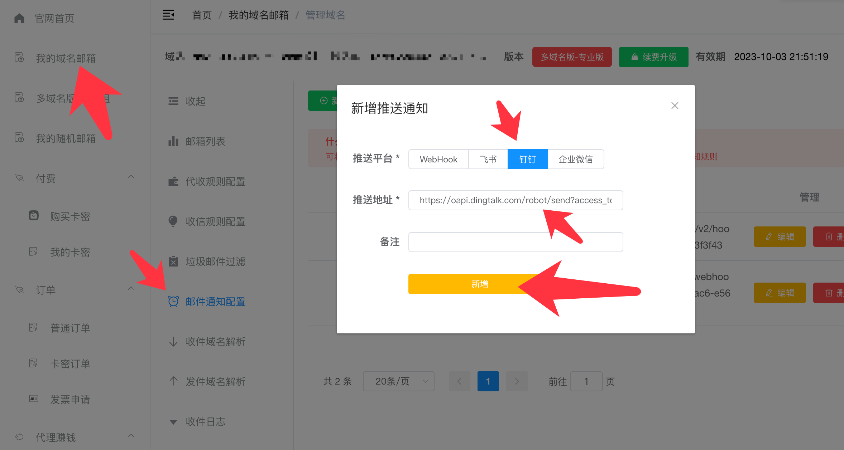
Task: Open 邮件通知配置 menu item
Action: pyautogui.click(x=215, y=302)
